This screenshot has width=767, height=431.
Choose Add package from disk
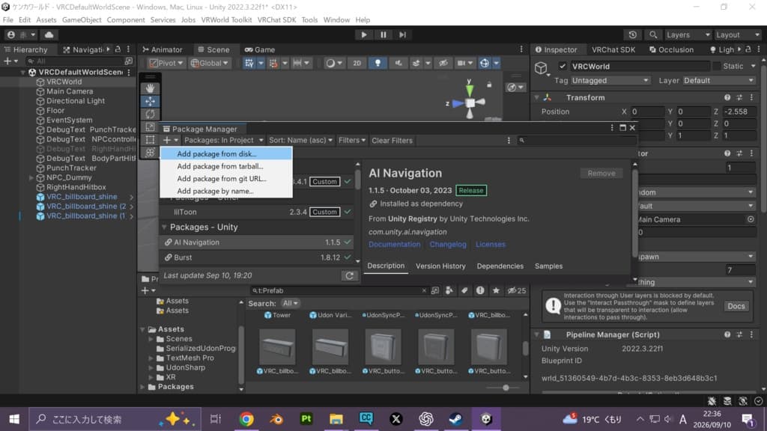tap(226, 153)
